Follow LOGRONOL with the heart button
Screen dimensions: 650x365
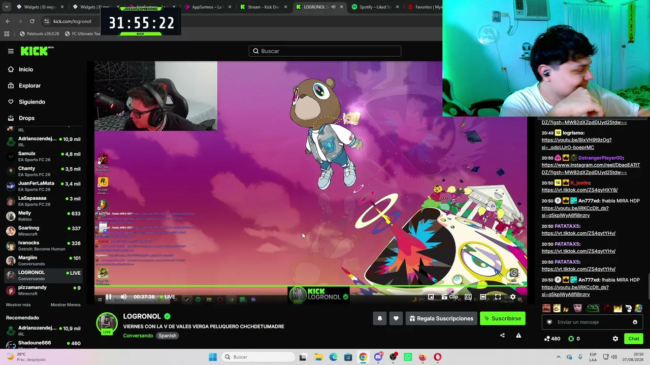[x=396, y=318]
